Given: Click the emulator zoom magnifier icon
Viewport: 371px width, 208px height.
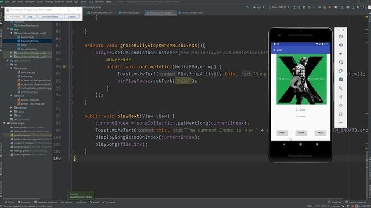Looking at the screenshot, I should click(340, 88).
